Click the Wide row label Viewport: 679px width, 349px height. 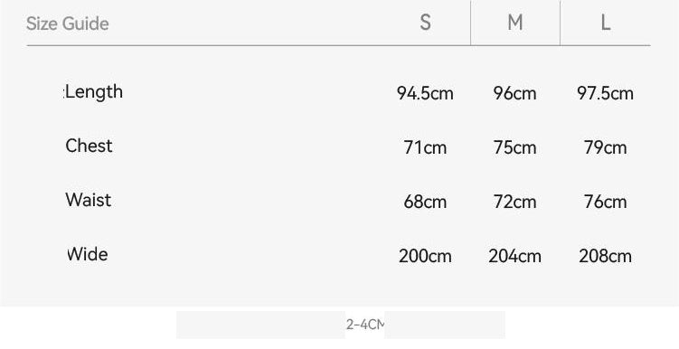[88, 254]
